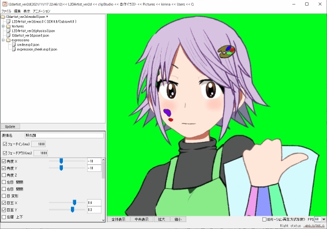The width and height of the screenshot is (327, 229).
Task: Click the parameter list scroll-up arrow
Action: pos(103,160)
